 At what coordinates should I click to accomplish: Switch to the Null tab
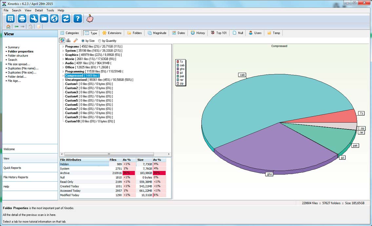click(238, 33)
